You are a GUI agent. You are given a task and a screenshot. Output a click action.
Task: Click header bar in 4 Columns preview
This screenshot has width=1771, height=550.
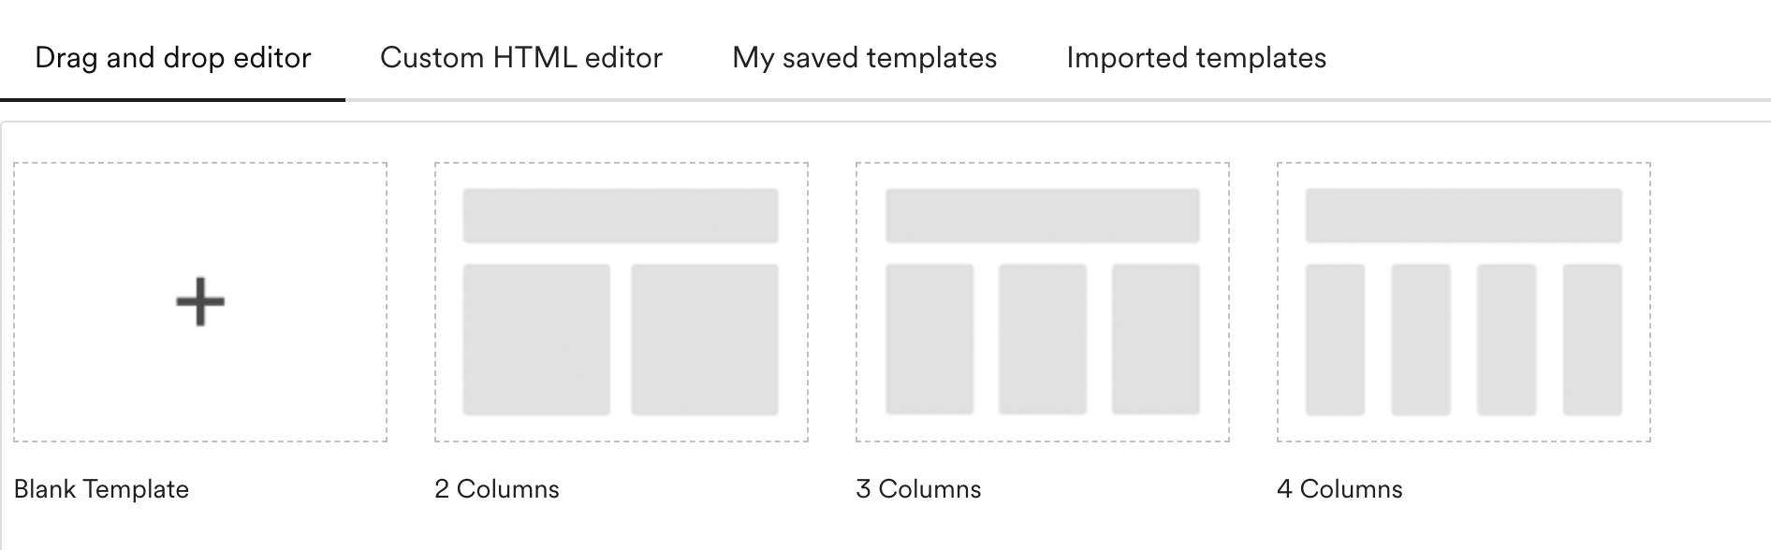(1464, 216)
